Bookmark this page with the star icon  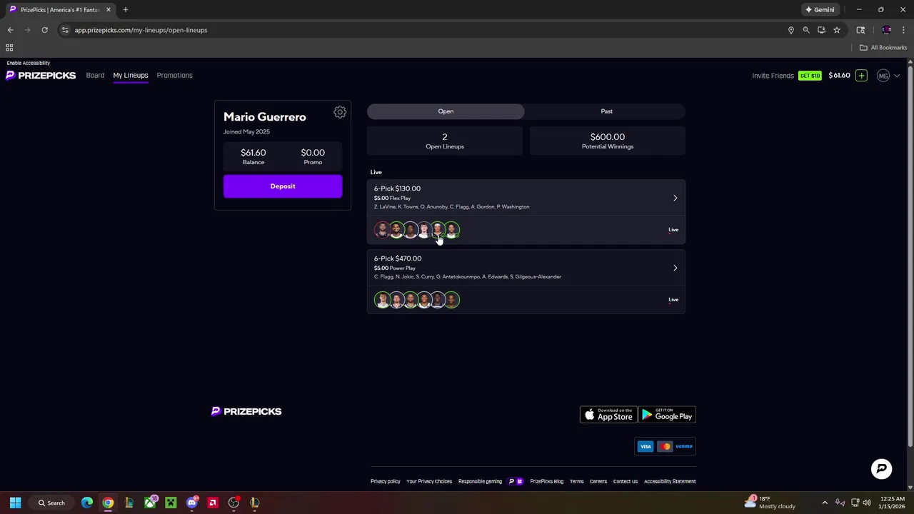[x=837, y=30]
